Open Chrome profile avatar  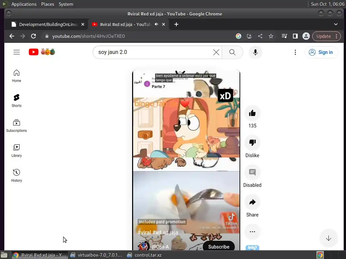click(x=306, y=36)
